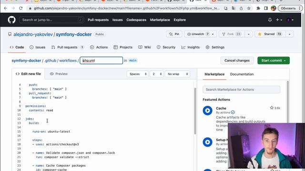The image size is (305, 171).
Task: Focus the Search or jump to field
Action: pos(51,20)
